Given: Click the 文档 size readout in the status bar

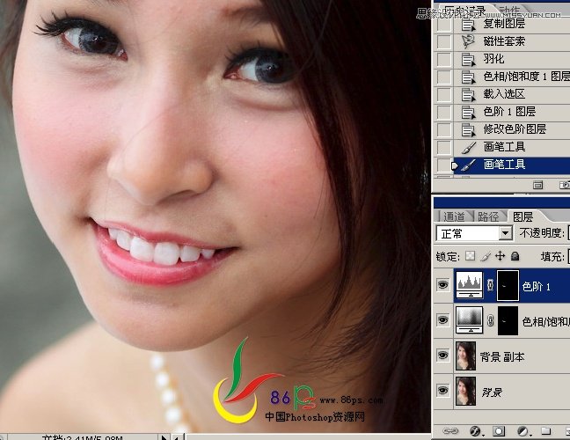Looking at the screenshot, I should pyautogui.click(x=82, y=437).
